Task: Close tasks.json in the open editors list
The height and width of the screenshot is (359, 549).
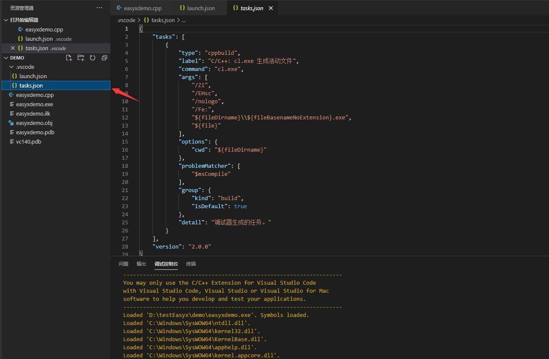Action: coord(13,48)
